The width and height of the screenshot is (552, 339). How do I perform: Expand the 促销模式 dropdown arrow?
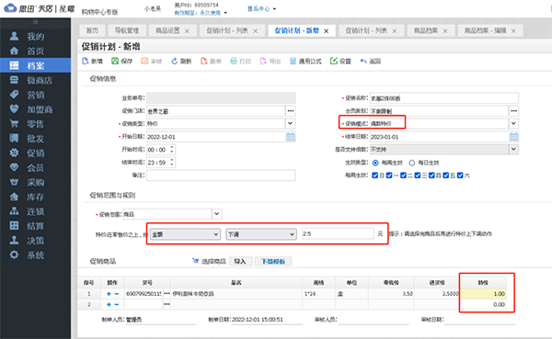pyautogui.click(x=513, y=123)
